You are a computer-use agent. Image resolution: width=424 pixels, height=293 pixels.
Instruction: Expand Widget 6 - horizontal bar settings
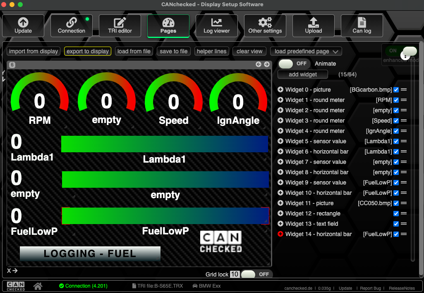click(x=280, y=151)
